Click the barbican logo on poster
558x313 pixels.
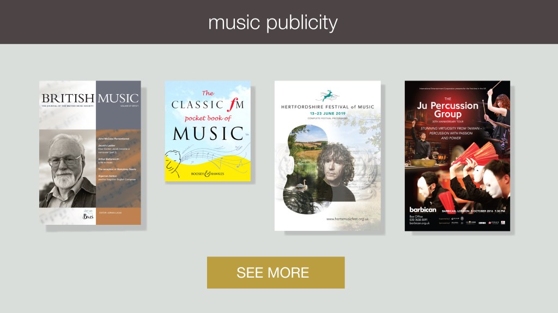[x=423, y=210]
